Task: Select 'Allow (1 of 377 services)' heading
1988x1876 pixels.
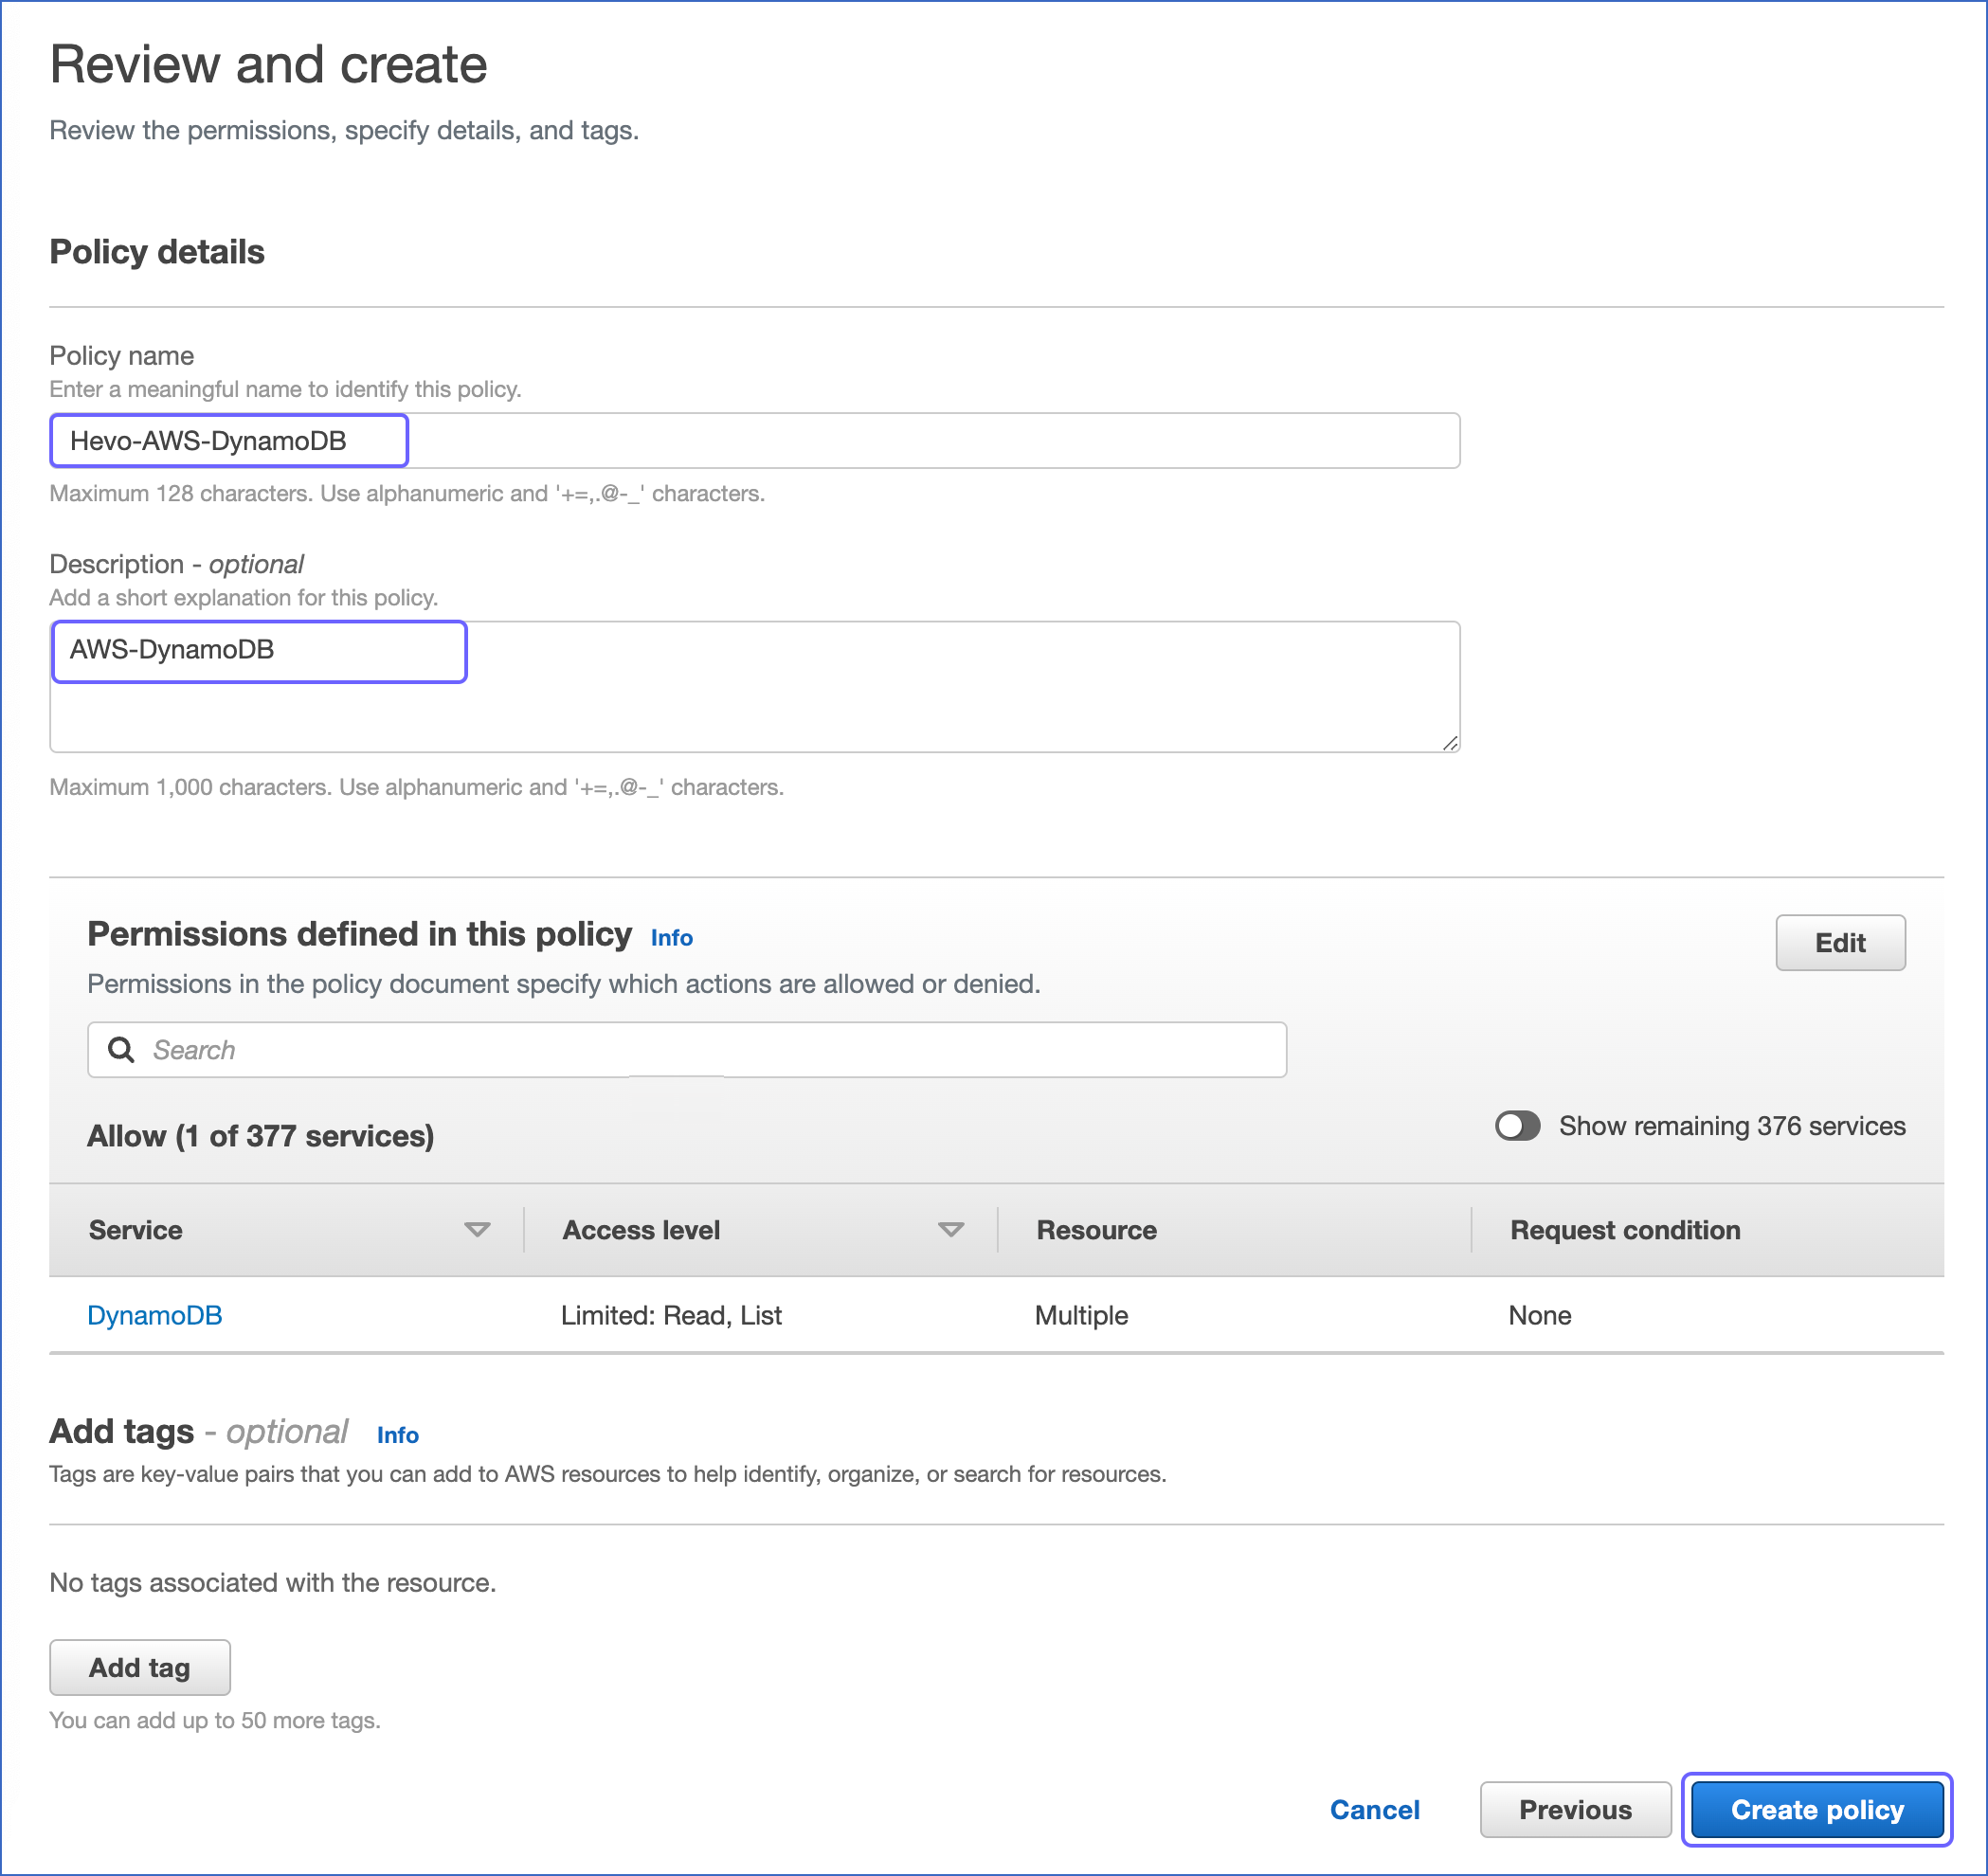Action: click(260, 1135)
